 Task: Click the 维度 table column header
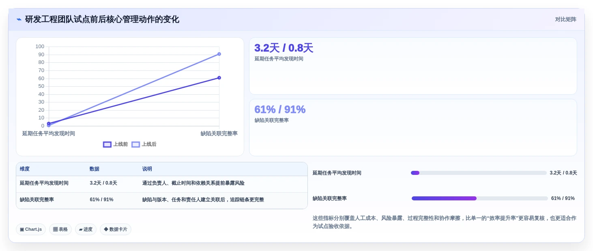(25, 169)
